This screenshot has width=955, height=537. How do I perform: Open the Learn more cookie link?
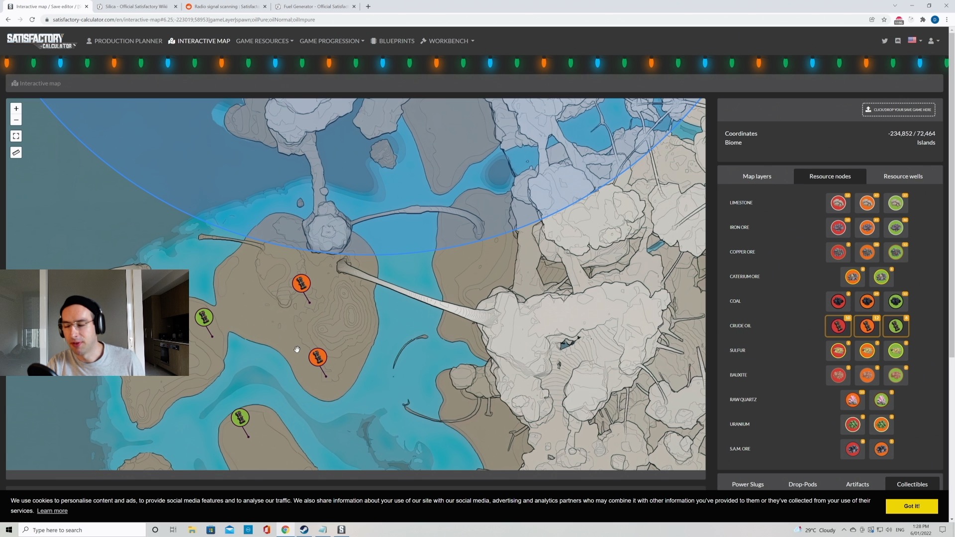(x=52, y=511)
